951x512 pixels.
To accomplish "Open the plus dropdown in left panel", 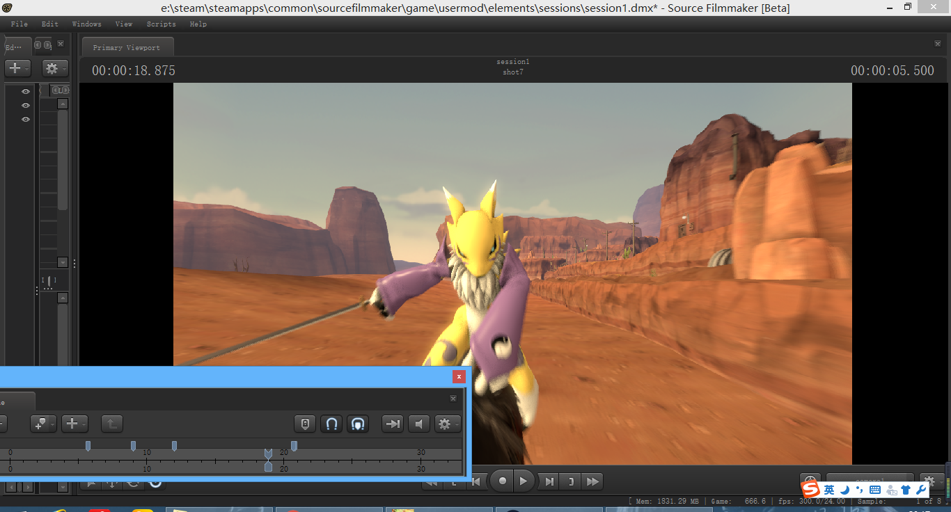I will click(17, 68).
